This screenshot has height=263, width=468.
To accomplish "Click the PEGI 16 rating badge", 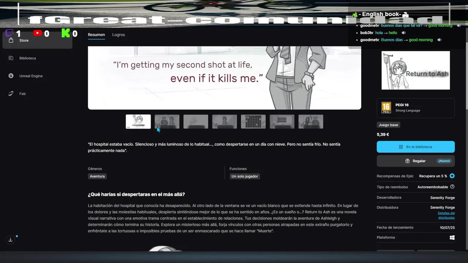I will pos(386,108).
